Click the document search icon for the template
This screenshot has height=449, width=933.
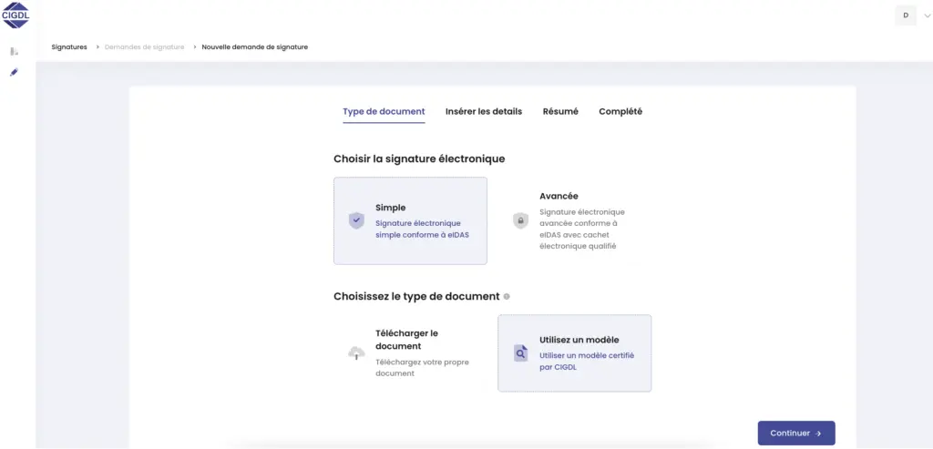520,353
